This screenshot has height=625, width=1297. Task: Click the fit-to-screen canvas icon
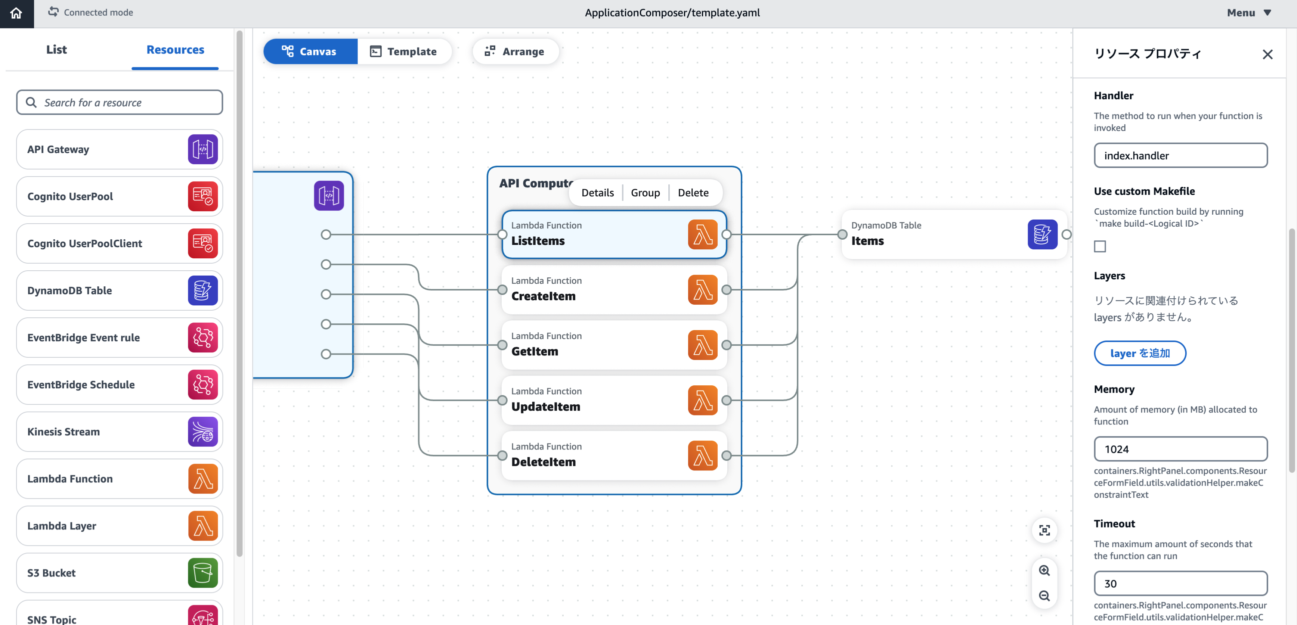(x=1044, y=531)
